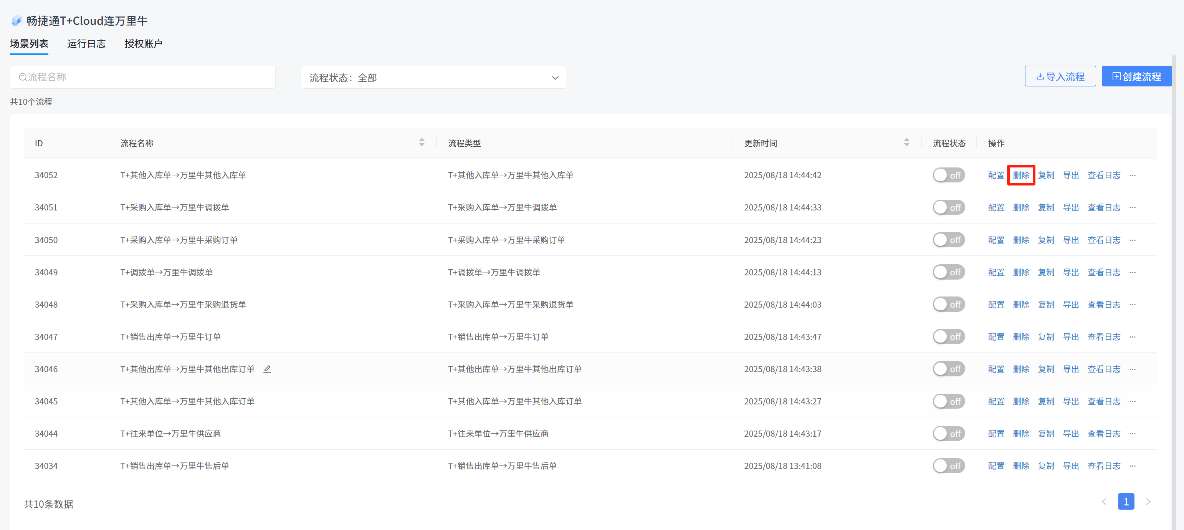Expand more actions menu for flow 34045
Screen dimensions: 1184x530
point(1132,401)
